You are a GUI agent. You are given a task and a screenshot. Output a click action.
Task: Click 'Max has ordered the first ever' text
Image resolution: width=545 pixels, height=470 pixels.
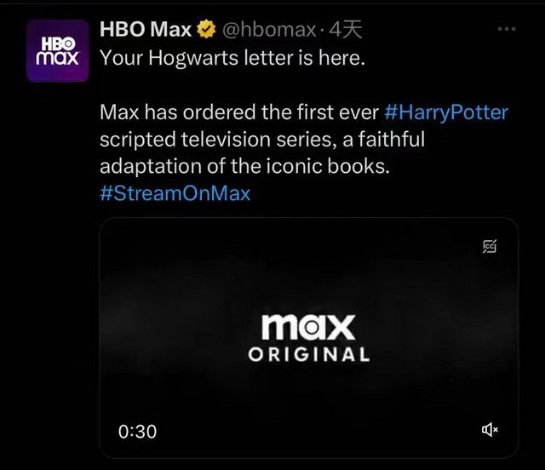[x=239, y=112]
